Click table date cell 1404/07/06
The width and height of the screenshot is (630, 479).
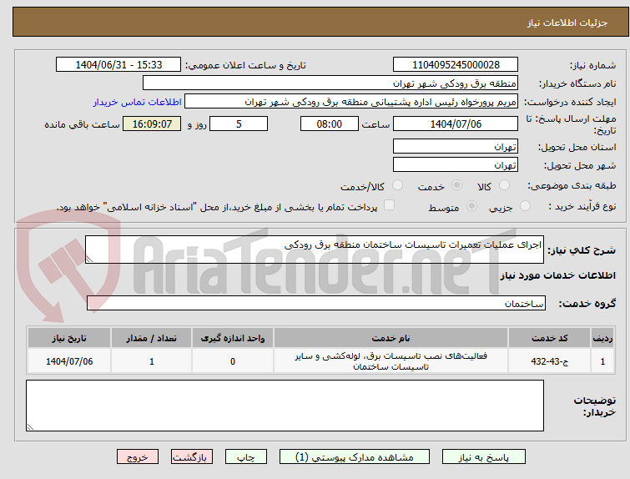(x=69, y=361)
